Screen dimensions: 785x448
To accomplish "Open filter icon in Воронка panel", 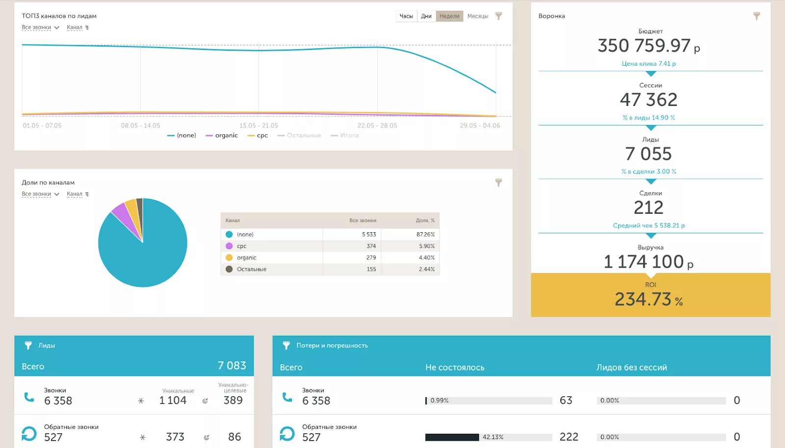I will click(x=757, y=16).
